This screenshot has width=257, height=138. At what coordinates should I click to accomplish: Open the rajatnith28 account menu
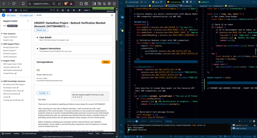tap(103, 9)
